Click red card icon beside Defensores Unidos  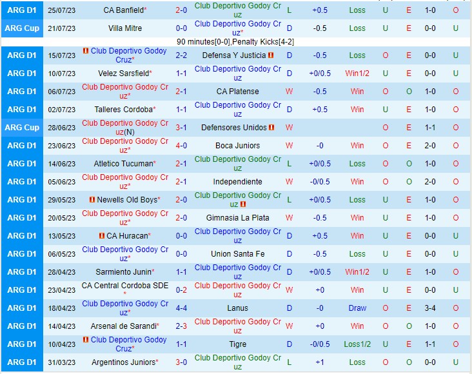[271, 128]
